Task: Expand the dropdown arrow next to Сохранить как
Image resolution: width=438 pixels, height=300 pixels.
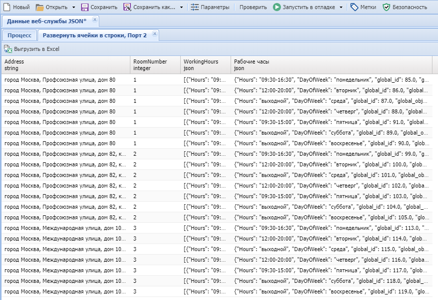Action: point(181,8)
